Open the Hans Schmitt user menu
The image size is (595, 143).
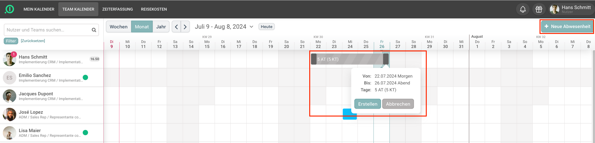pos(571,9)
